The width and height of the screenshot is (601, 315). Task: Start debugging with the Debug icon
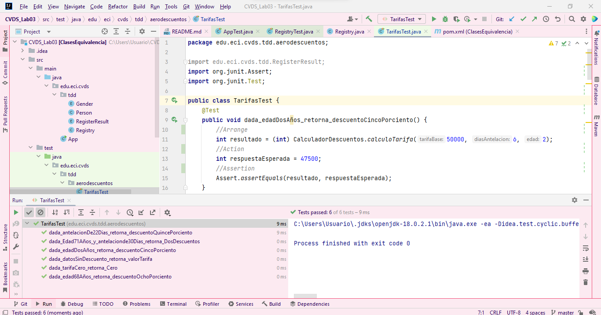445,19
